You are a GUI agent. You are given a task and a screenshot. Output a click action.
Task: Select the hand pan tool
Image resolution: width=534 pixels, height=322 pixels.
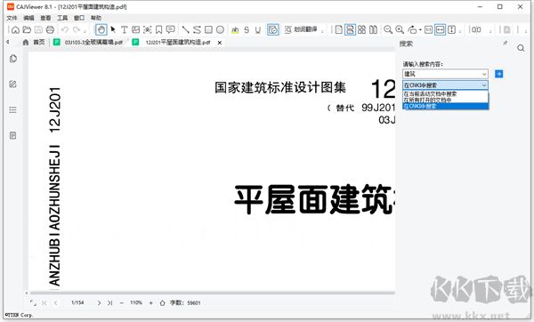(101, 30)
